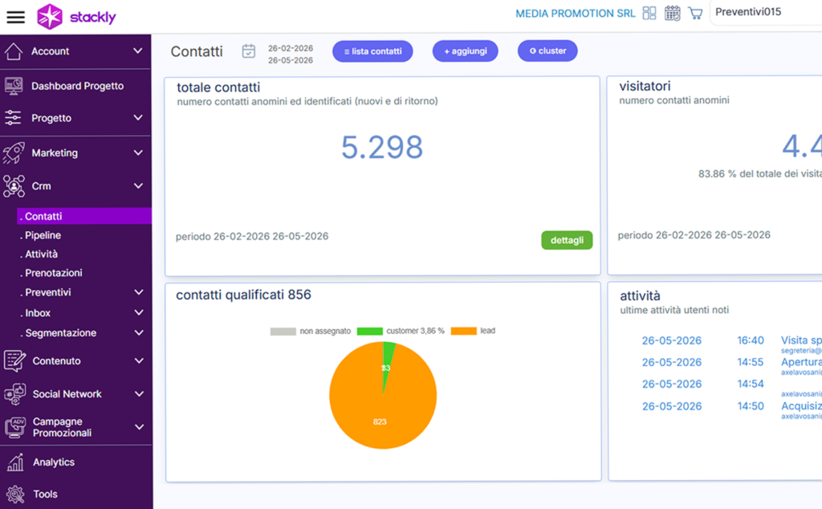Expand the Contenuto menu chevron
The image size is (822, 509).
tap(139, 360)
